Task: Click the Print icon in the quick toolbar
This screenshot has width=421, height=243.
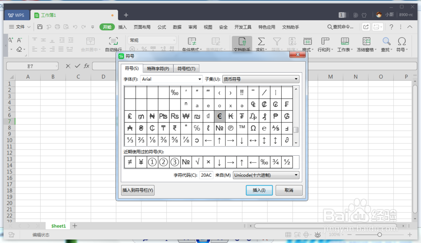Action: pos(57,27)
